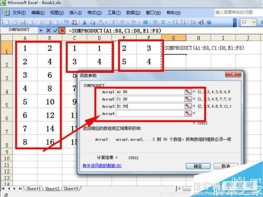Open the Redo history dropdown arrow
This screenshot has height=197, width=263.
pos(140,23)
